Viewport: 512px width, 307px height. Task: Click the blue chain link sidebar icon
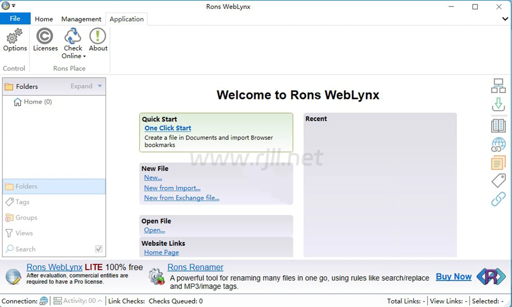(498, 199)
